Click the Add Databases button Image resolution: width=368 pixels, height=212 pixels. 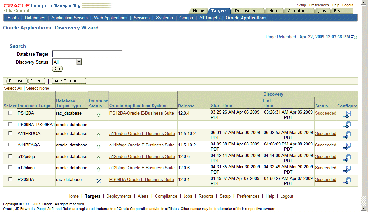coord(69,81)
